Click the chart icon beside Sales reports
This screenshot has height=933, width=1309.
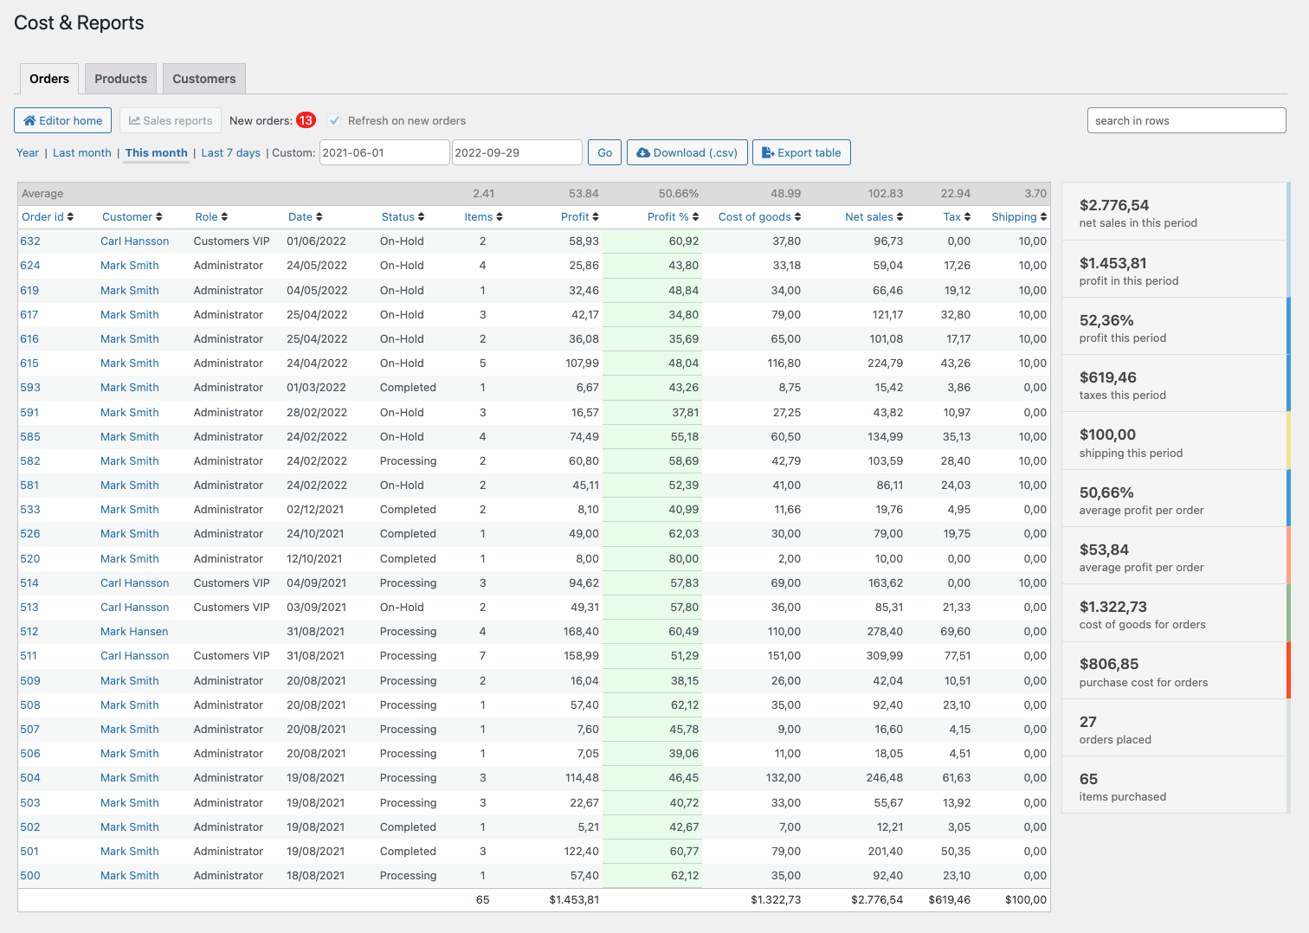(138, 120)
